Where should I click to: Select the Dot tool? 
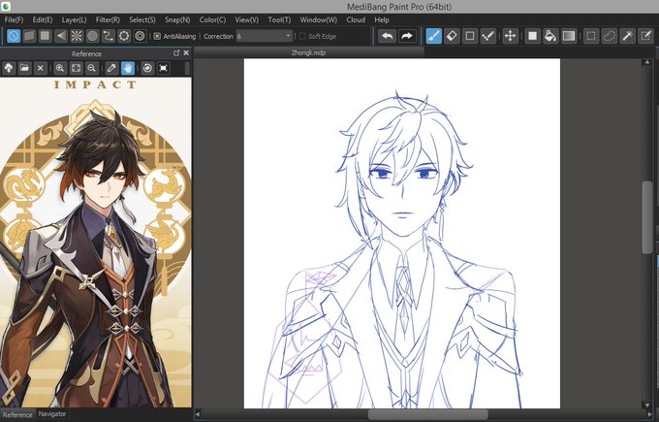pyautogui.click(x=487, y=36)
